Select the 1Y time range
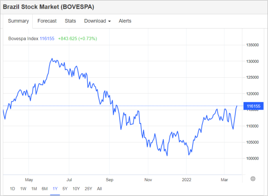Viewport: 268px width, 196px height. point(55,189)
